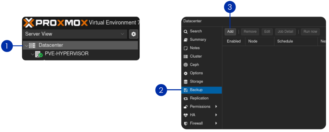
Task: Click the Datacenter server icon in tree
Action: (x=32, y=45)
